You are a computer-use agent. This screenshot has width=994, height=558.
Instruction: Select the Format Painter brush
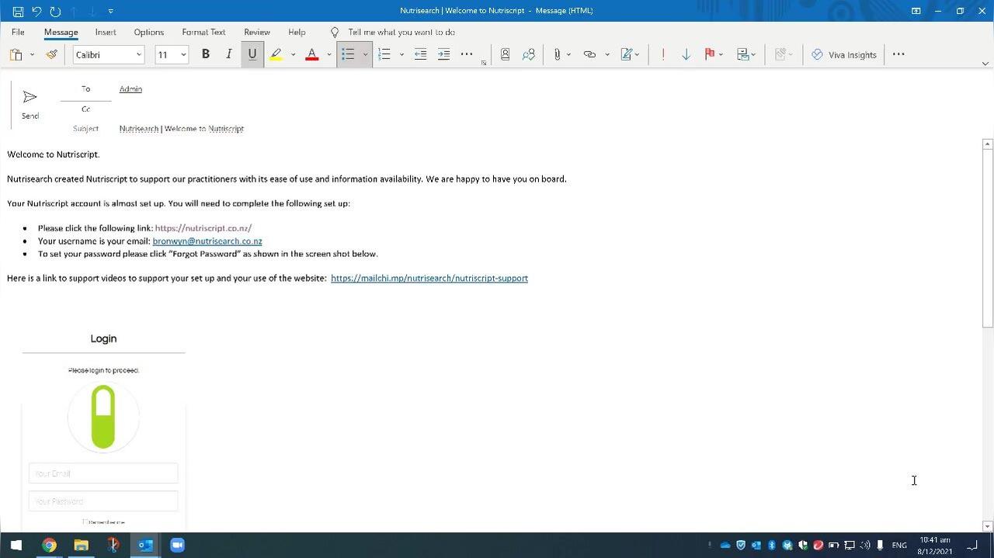51,54
